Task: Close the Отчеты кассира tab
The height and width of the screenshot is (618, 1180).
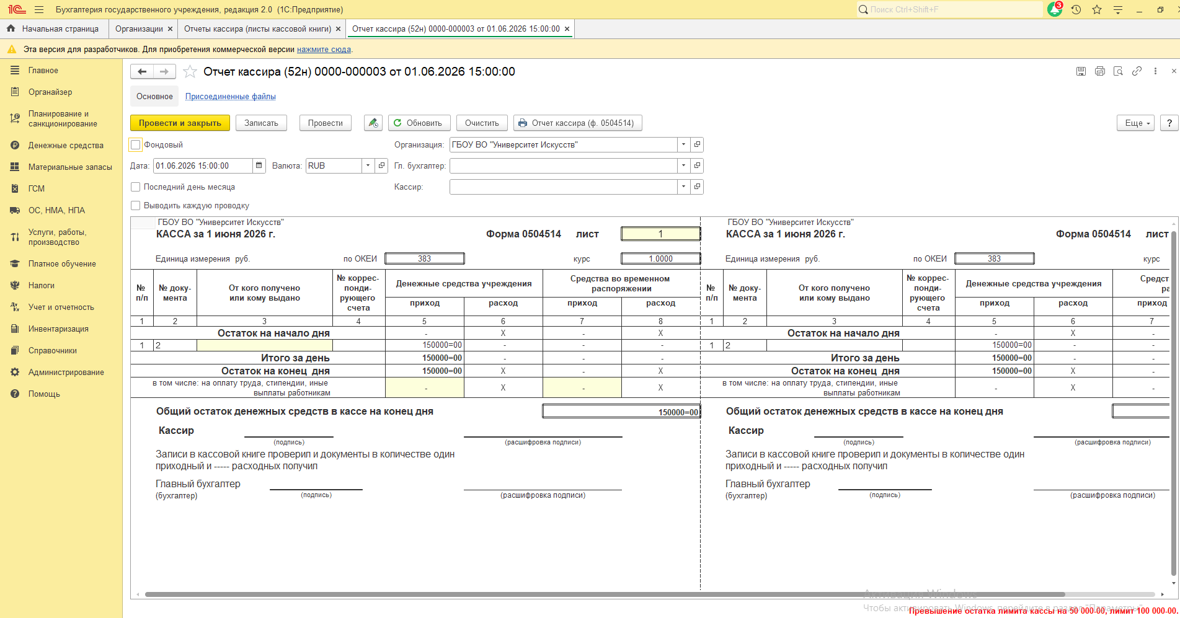Action: pyautogui.click(x=338, y=29)
